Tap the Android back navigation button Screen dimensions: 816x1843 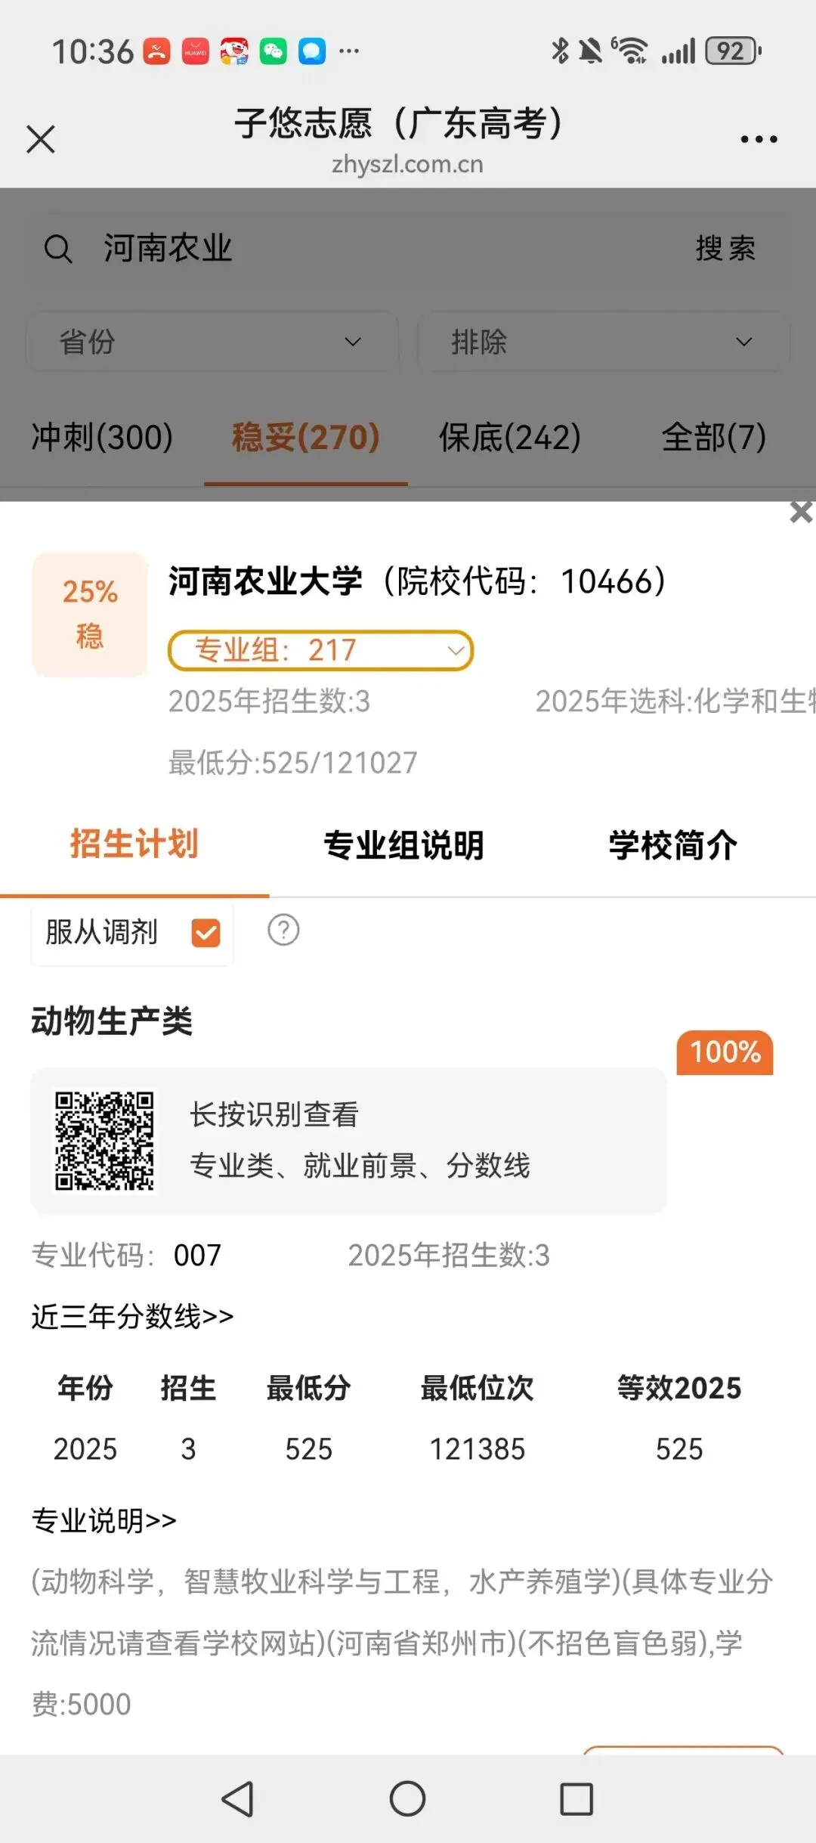point(238,1798)
